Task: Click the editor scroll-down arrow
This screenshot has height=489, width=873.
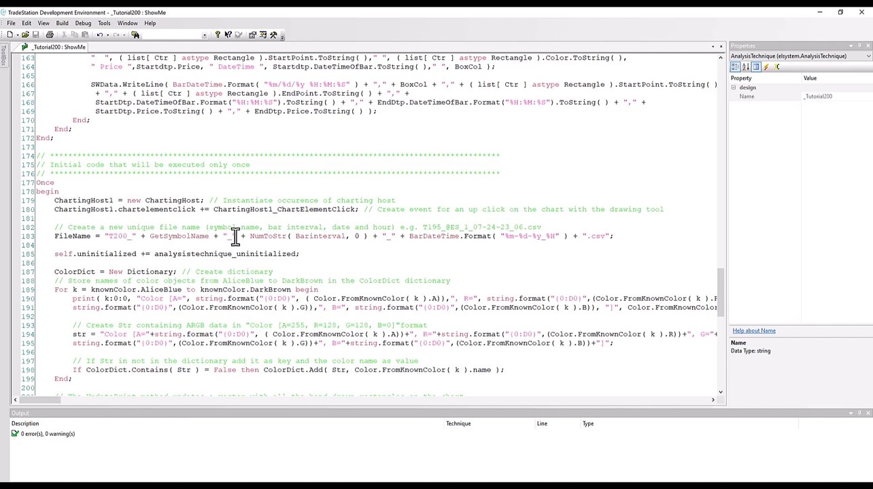Action: (x=721, y=391)
